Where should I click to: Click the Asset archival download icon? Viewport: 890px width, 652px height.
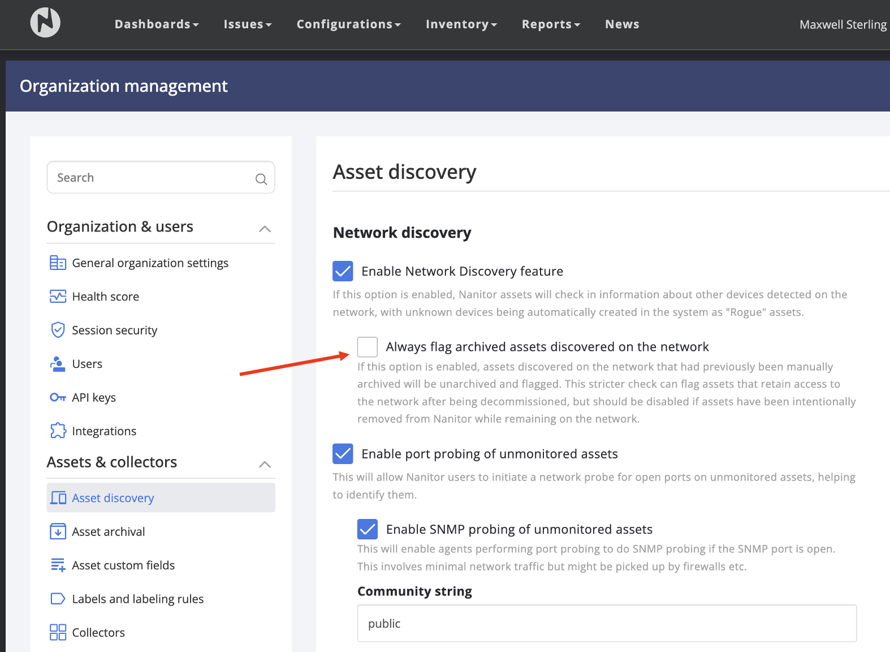58,531
